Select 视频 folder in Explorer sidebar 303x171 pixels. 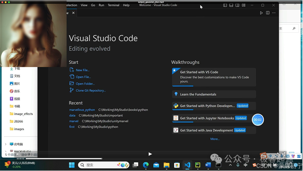pyautogui.click(x=15, y=99)
